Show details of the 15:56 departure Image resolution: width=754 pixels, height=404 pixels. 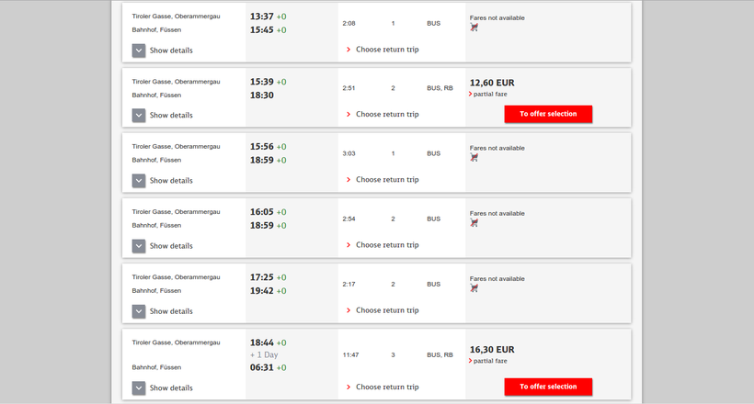(139, 181)
